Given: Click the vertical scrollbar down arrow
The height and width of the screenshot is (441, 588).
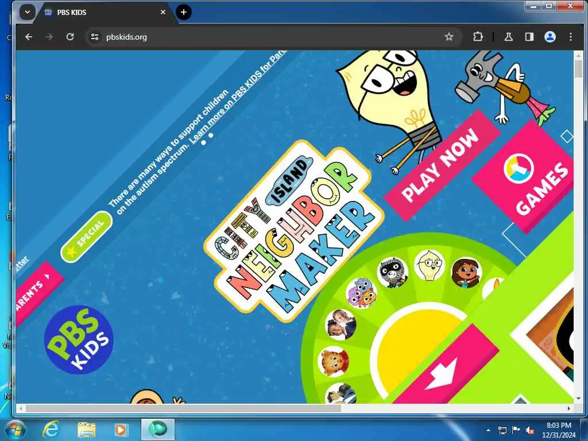Looking at the screenshot, I should (578, 399).
